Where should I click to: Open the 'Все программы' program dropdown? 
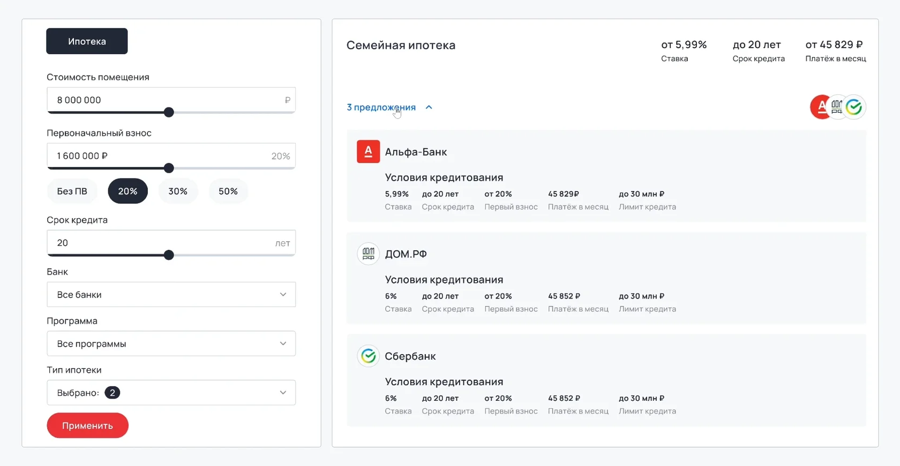(x=171, y=343)
